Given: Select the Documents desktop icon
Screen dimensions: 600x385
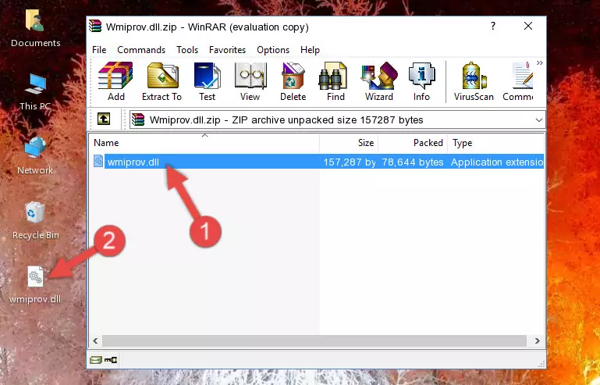Looking at the screenshot, I should (36, 29).
